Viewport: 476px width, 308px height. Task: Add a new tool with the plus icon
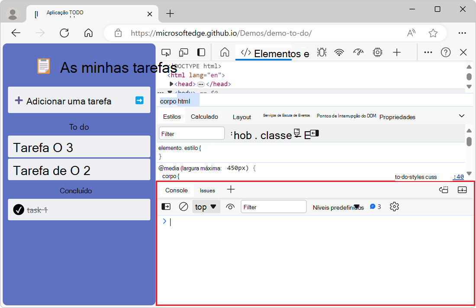tap(397, 52)
